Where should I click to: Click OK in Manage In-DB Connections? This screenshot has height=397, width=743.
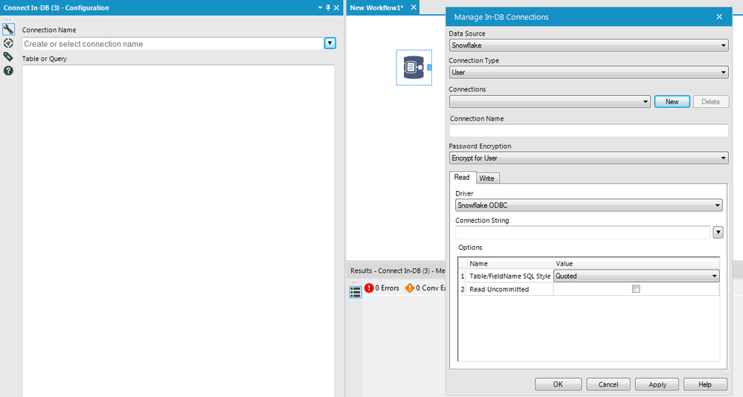[559, 384]
